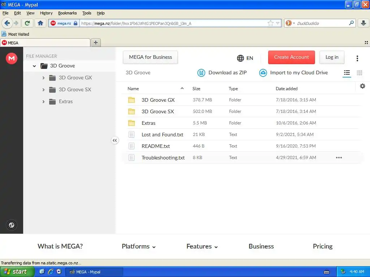Open column settings gear icon
The image size is (370, 277).
(x=362, y=86)
